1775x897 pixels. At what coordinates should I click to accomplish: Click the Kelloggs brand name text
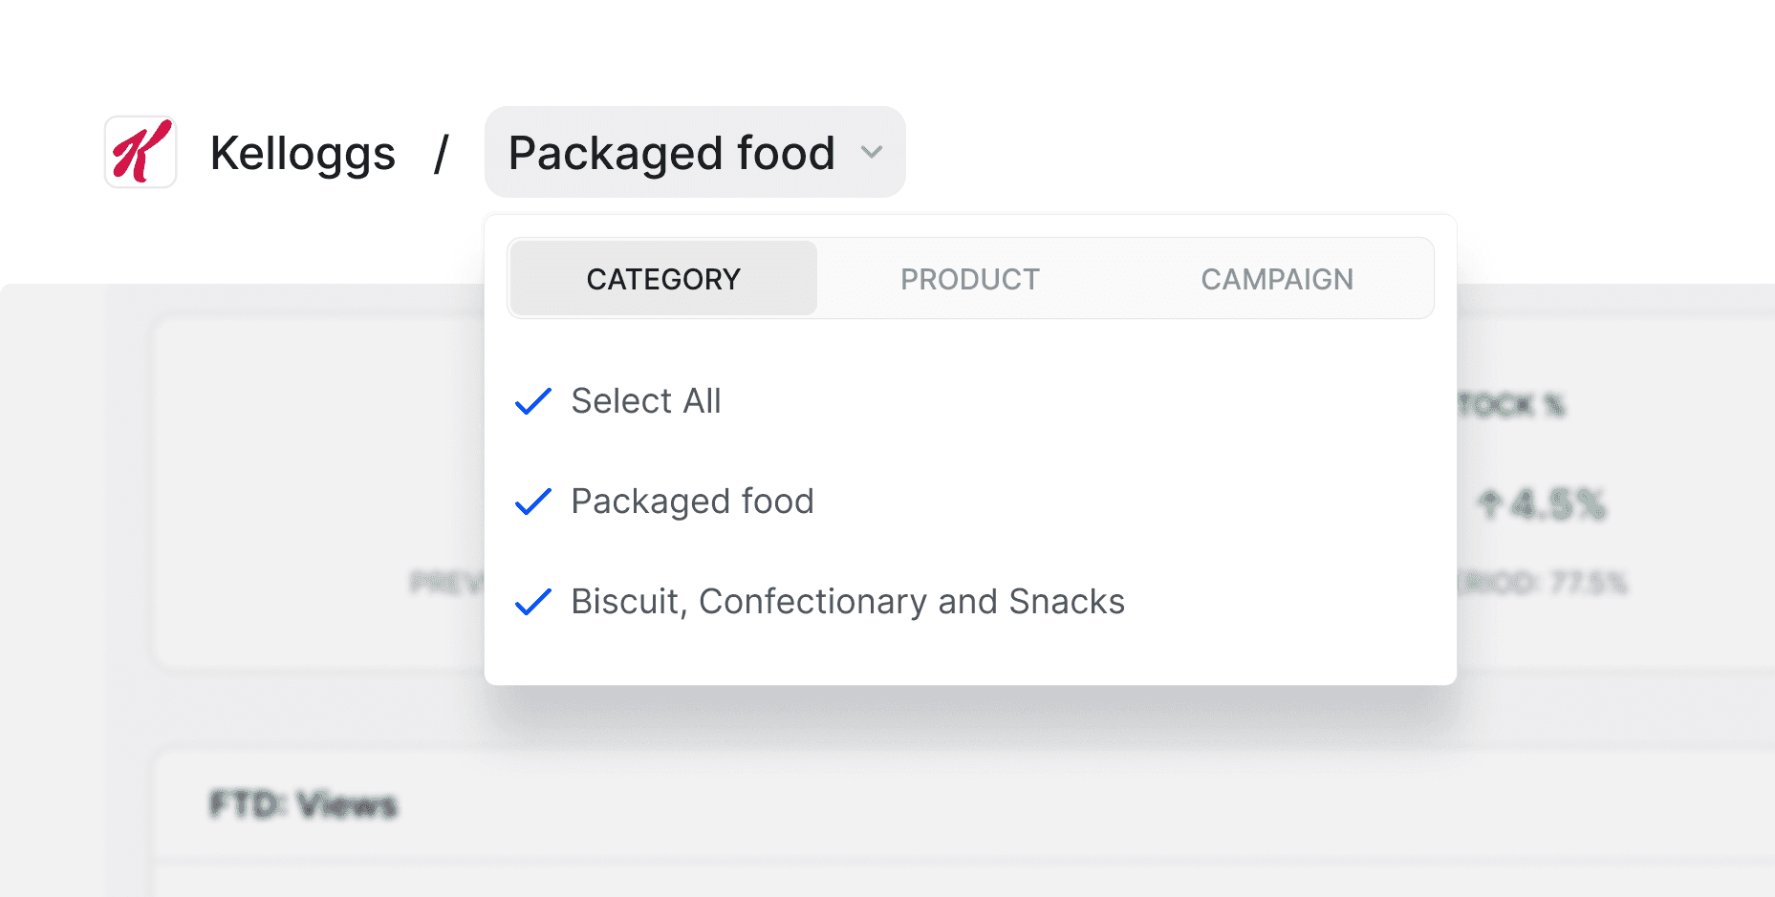(x=302, y=153)
